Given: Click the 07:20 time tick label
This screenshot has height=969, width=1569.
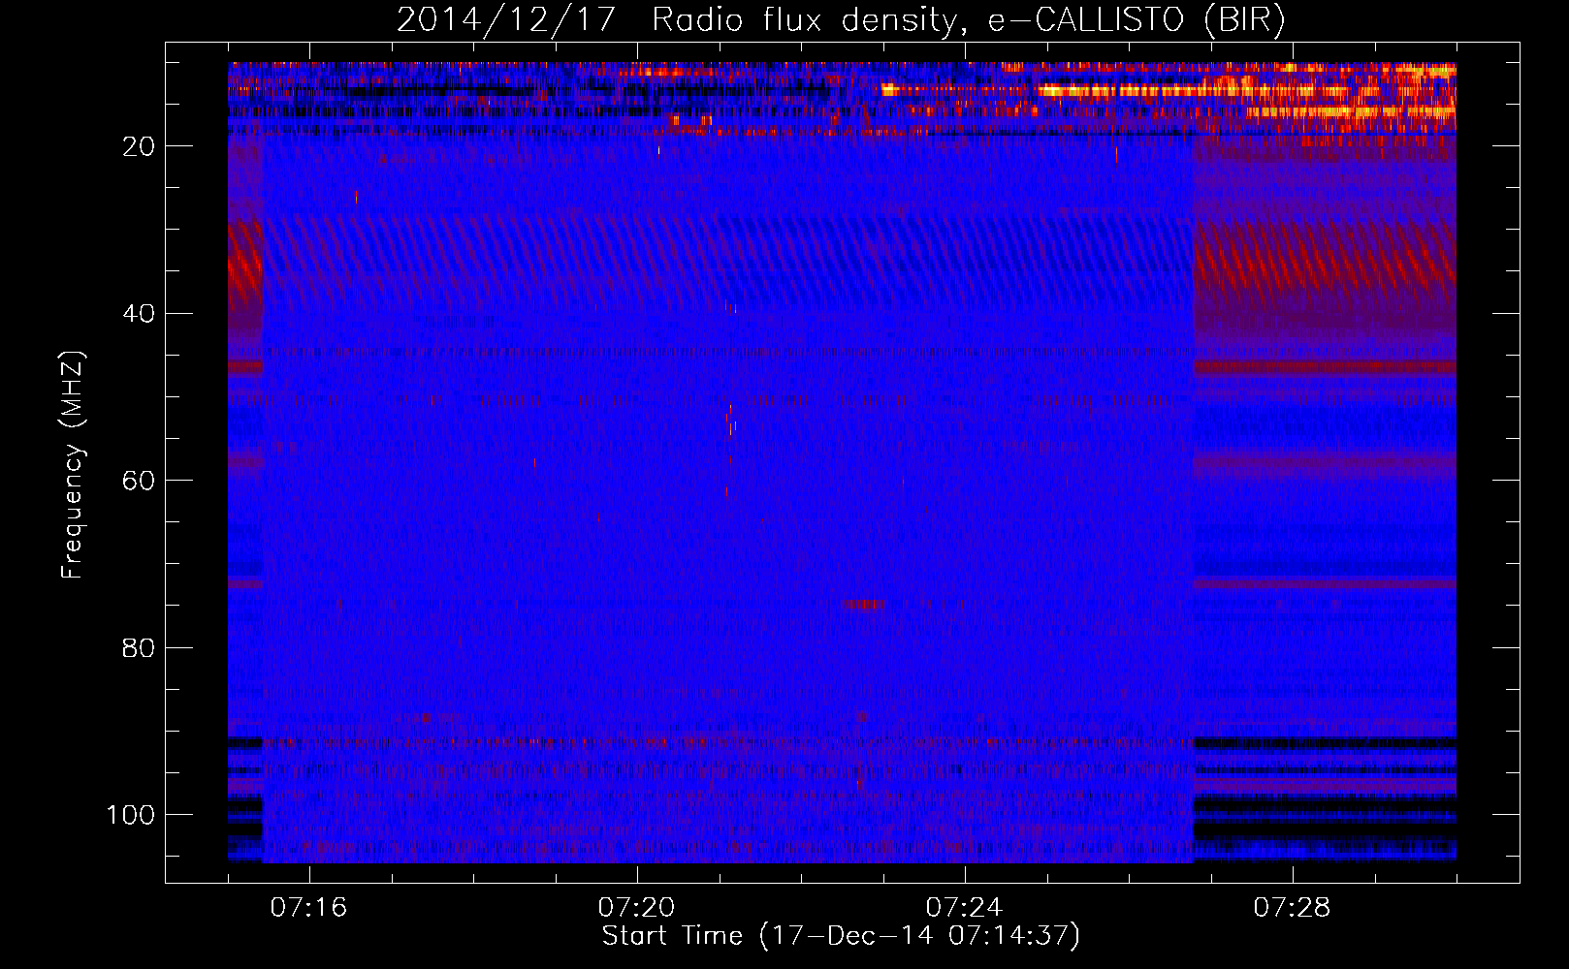Looking at the screenshot, I should [x=636, y=907].
